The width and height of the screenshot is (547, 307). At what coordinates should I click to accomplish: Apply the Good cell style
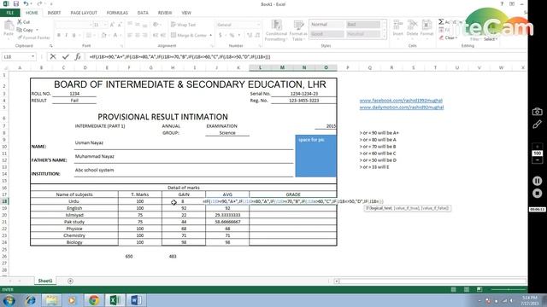tap(326, 34)
